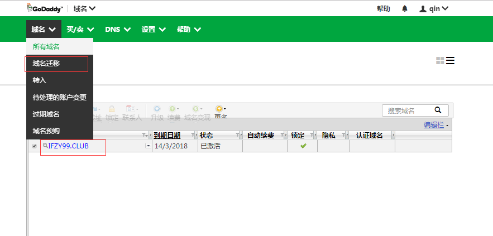Screen dimensions: 493x236
Task: Click the 更多 (More) toolbar icon
Action: click(x=221, y=109)
